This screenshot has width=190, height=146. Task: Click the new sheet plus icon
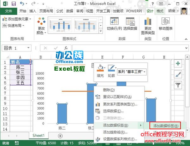[x=60, y=136]
